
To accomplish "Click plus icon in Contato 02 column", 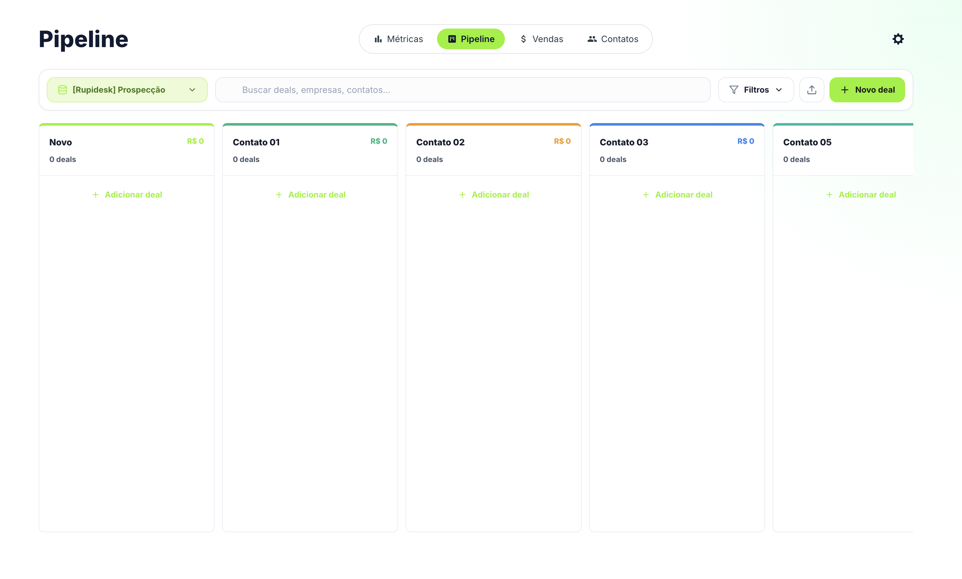I will [462, 195].
